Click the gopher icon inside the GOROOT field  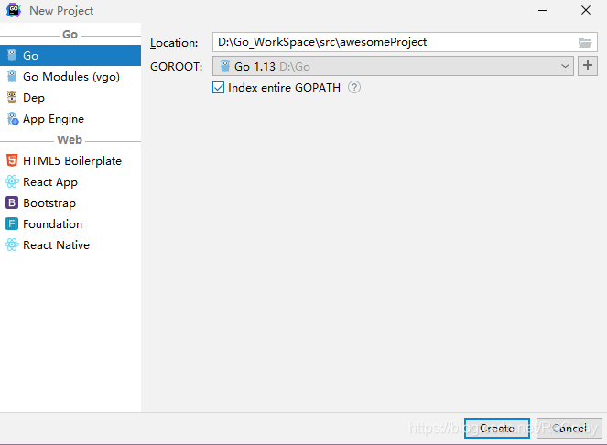point(225,66)
